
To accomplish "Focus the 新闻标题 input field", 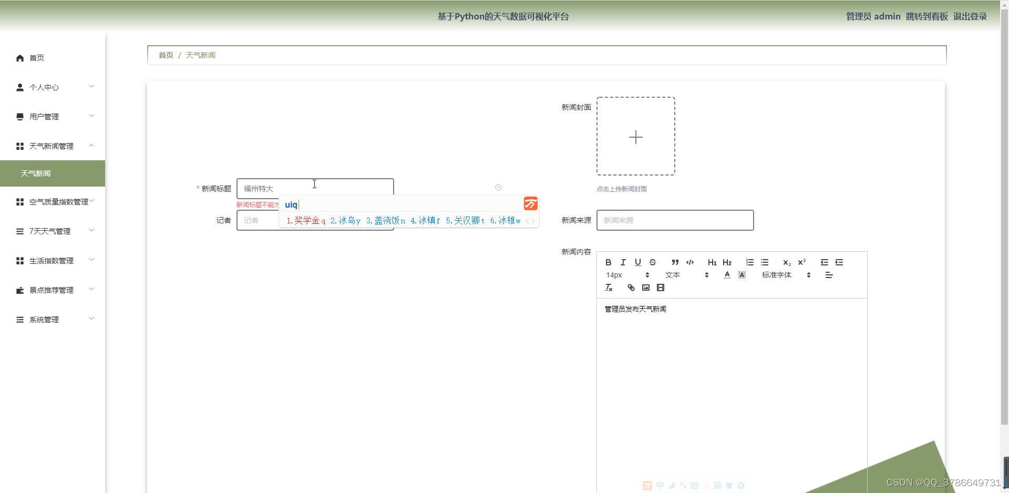I will (x=315, y=188).
